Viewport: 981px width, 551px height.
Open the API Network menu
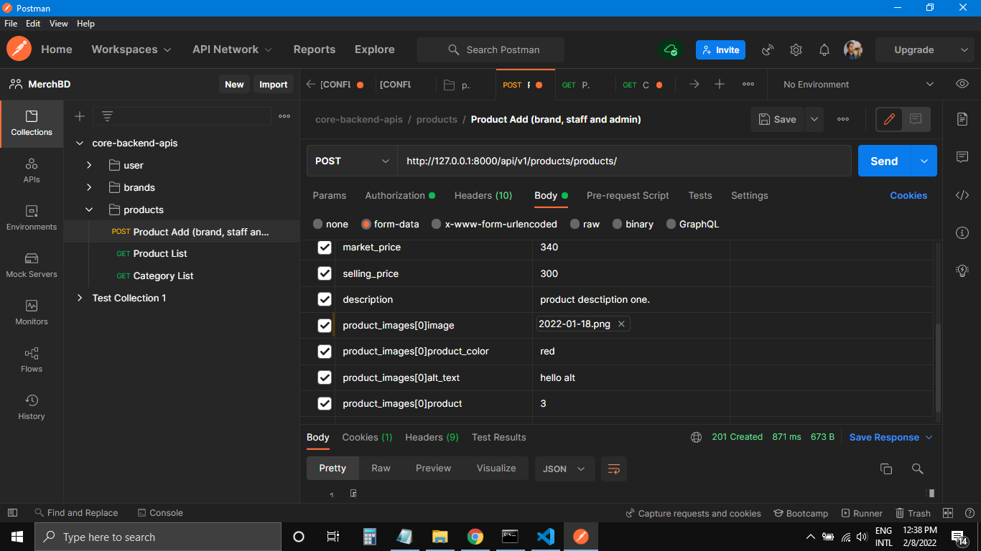click(x=233, y=50)
